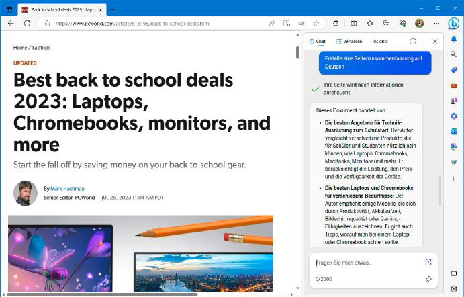Open Split screen icon in toolbar
Viewport: 464px width, 297px height.
(x=354, y=23)
